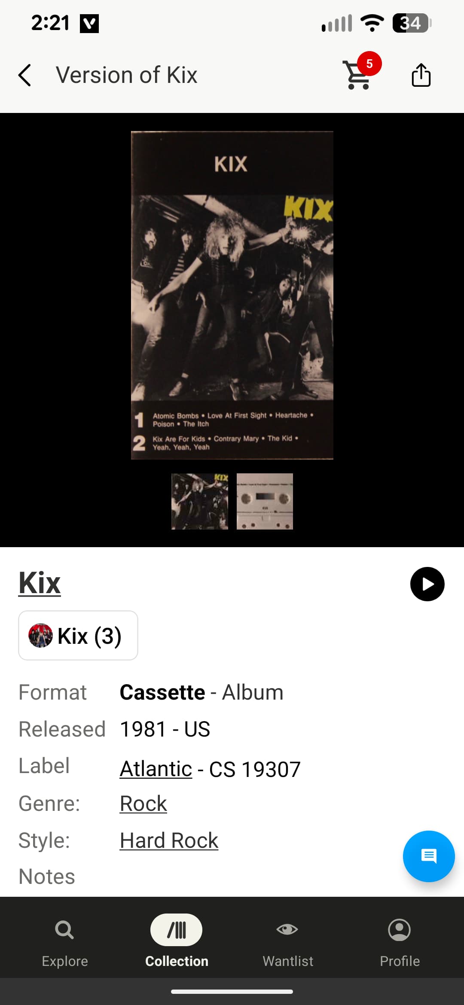Viewport: 464px width, 1005px height.
Task: Open the Kix title link
Action: tap(40, 583)
